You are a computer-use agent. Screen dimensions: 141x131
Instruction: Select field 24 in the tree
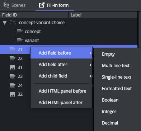click(x=20, y=85)
